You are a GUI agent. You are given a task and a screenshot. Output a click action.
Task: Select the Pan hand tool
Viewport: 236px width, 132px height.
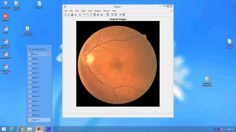tap(91, 15)
